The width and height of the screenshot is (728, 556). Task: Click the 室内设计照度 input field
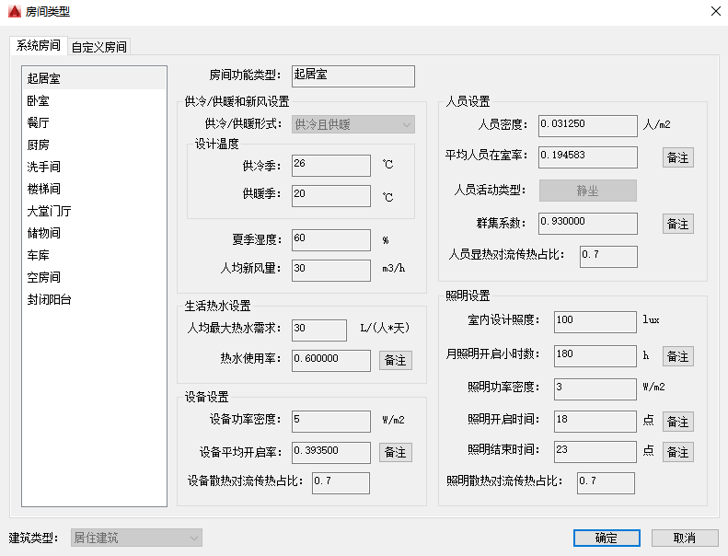coord(595,322)
